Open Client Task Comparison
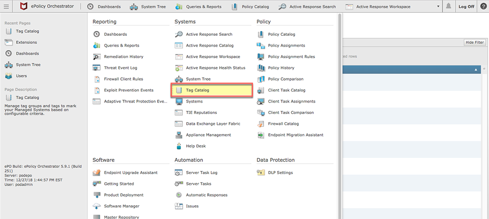This screenshot has width=489, height=219. pos(286,113)
